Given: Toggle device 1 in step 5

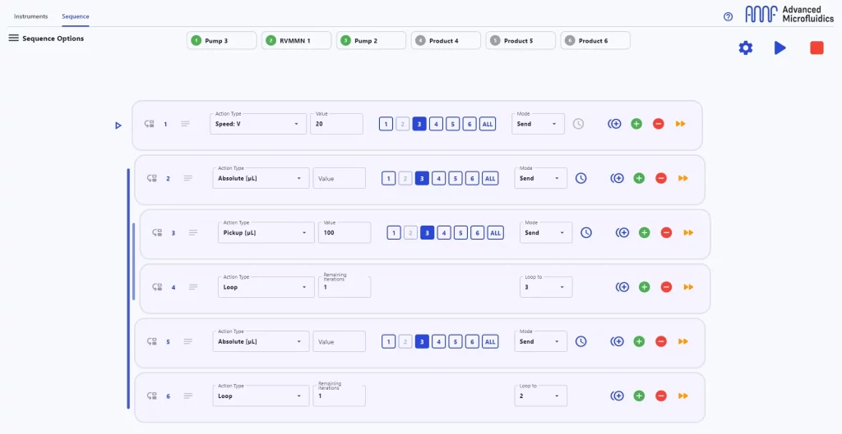Looking at the screenshot, I should (388, 341).
